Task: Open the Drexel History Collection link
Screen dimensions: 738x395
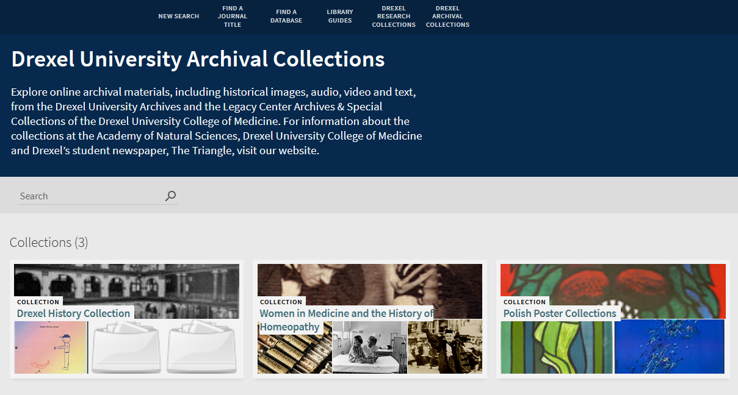Action: (73, 313)
